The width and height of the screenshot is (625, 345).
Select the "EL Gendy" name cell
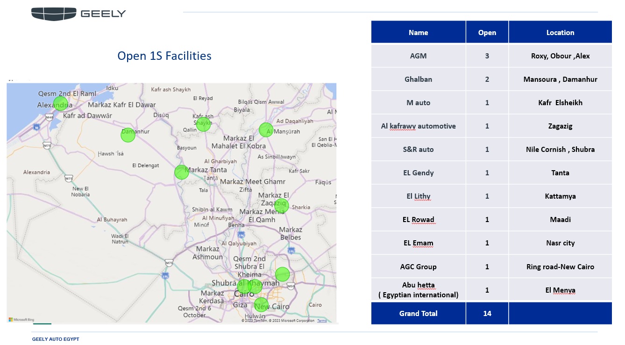419,172
